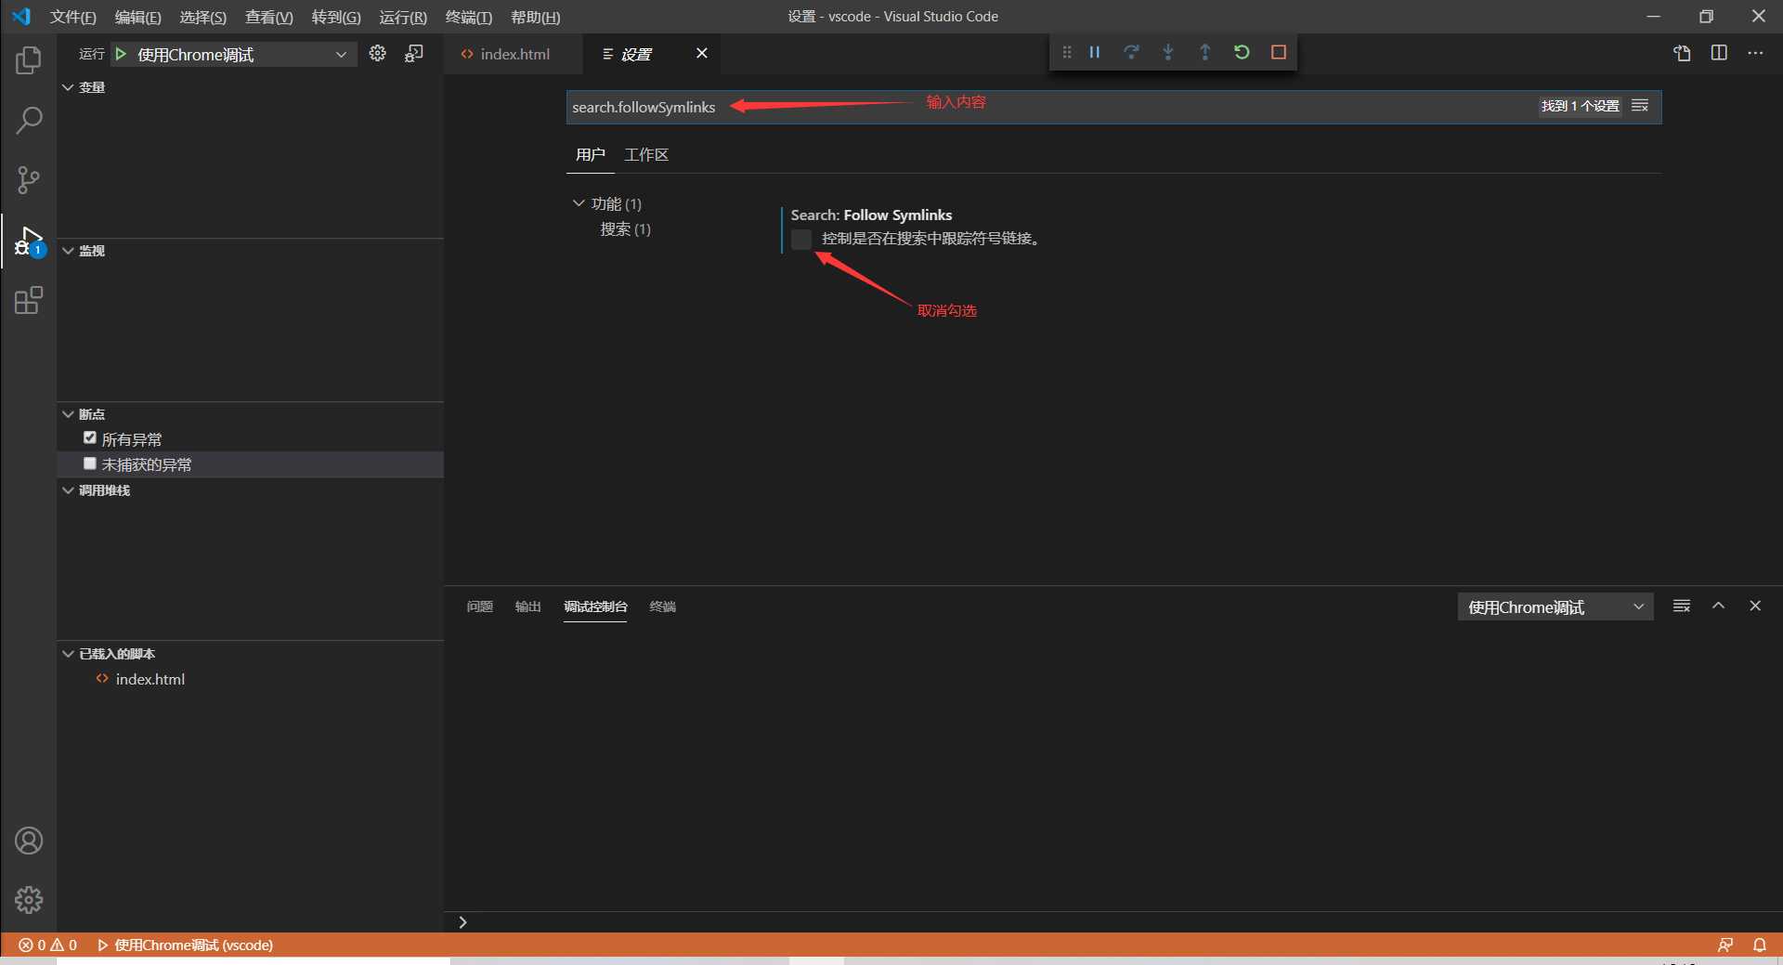Maximize the bottom panel with chevron

click(1719, 606)
